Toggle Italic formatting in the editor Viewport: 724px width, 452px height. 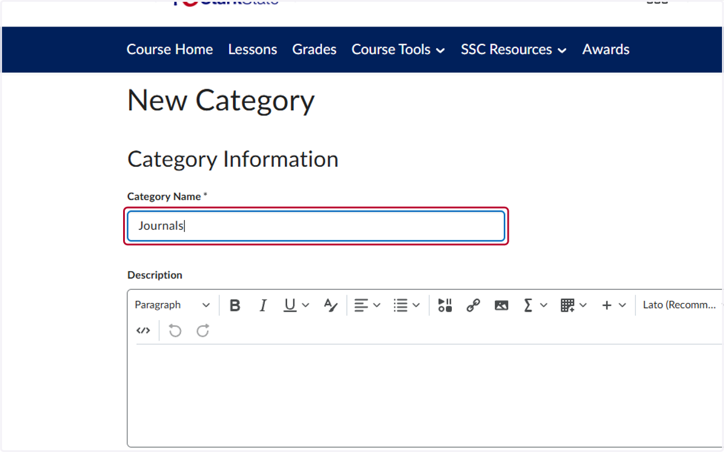click(x=263, y=306)
